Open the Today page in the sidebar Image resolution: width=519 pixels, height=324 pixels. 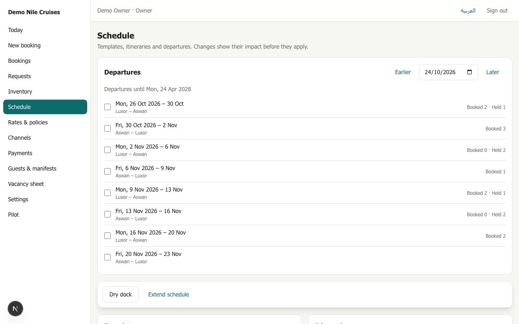(x=45, y=30)
